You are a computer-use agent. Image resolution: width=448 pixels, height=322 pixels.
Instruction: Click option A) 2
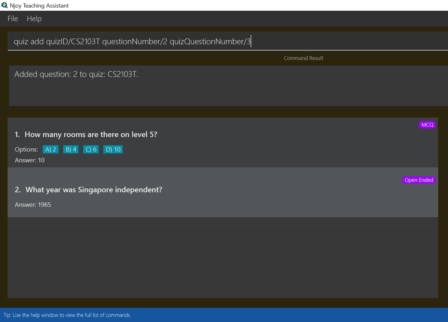51,149
